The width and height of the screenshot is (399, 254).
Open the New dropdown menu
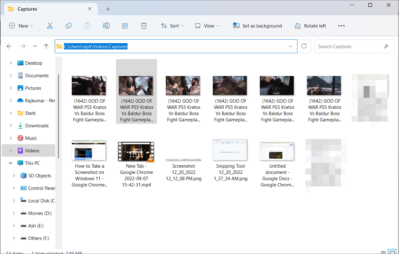coord(21,26)
